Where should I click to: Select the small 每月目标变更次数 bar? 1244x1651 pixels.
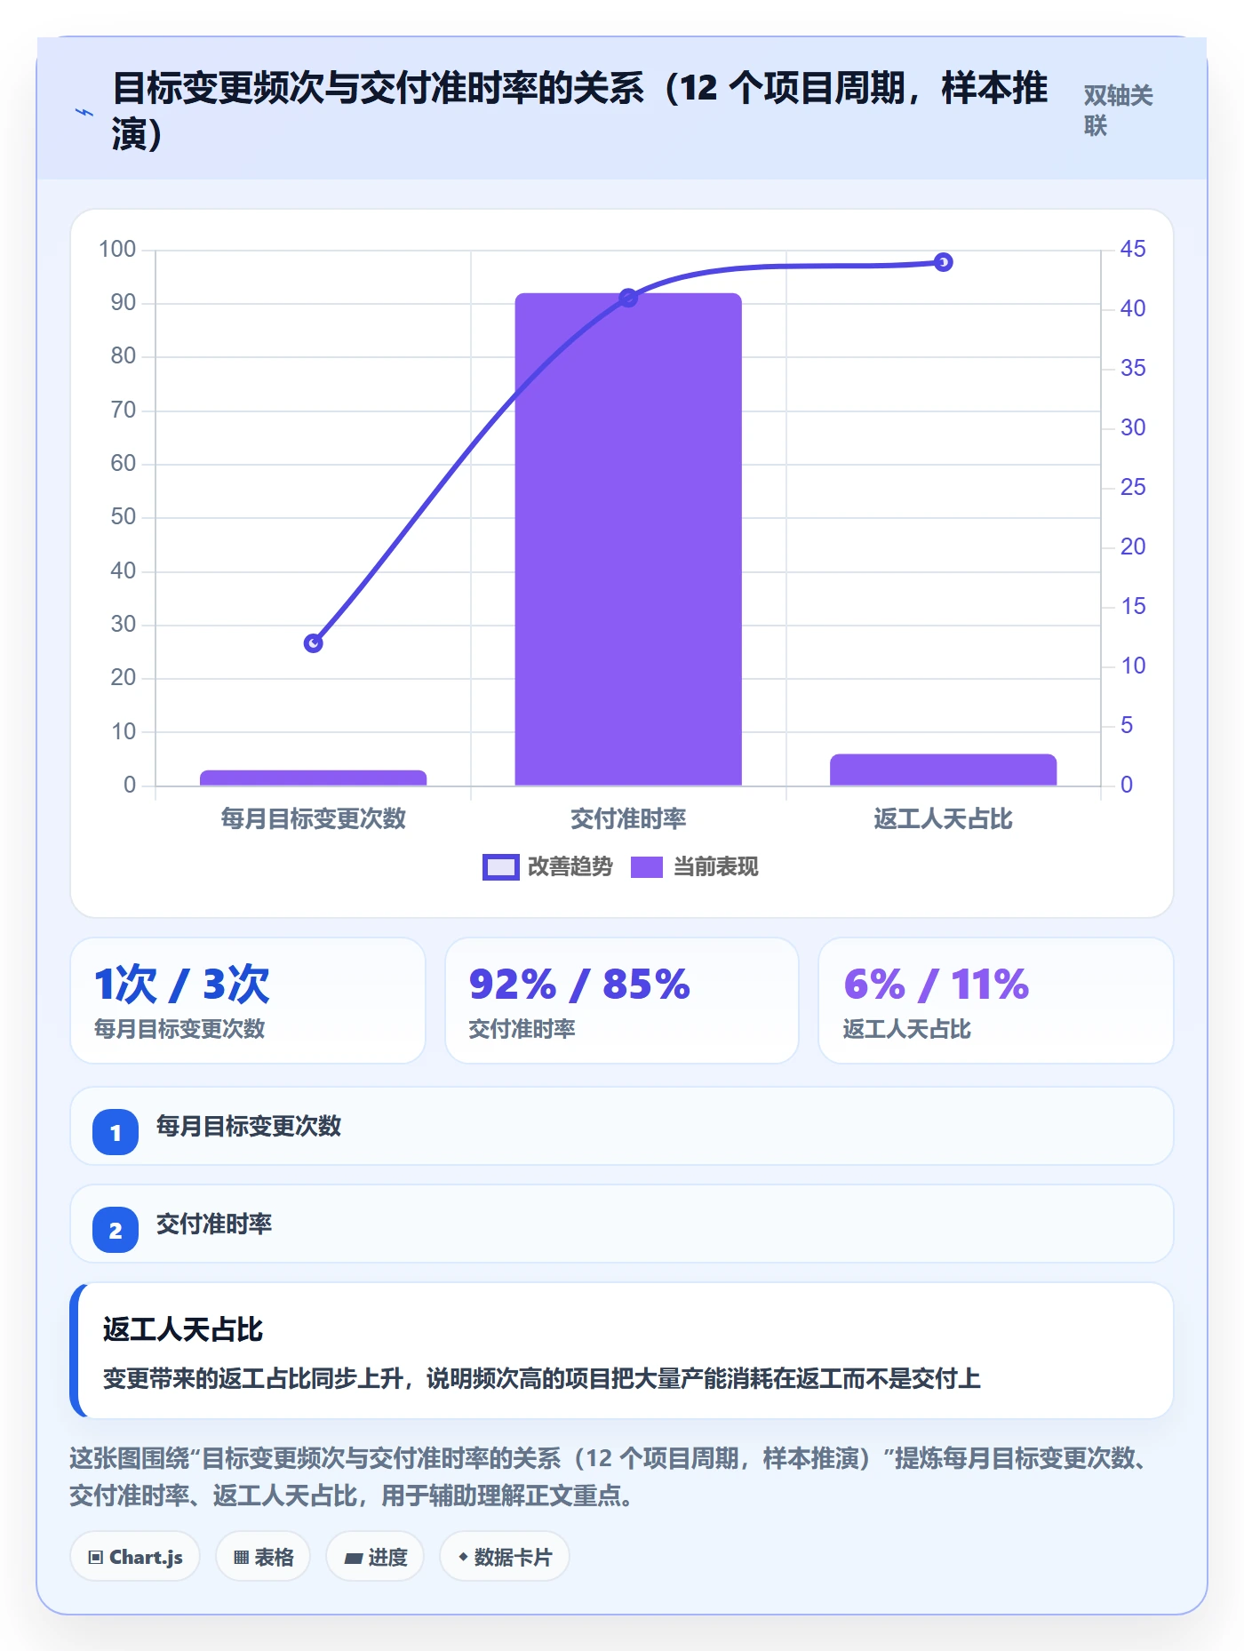point(313,778)
